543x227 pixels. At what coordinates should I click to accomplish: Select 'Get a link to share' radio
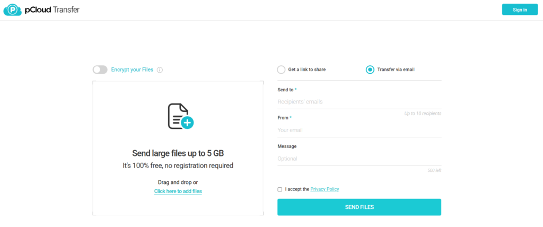[281, 69]
